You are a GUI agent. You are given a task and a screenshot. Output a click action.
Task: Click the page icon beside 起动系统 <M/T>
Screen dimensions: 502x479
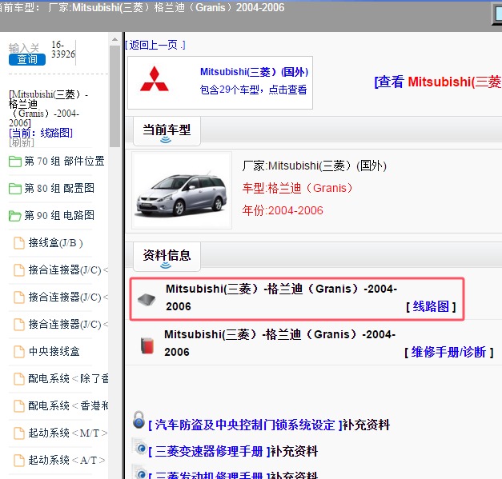click(x=19, y=433)
